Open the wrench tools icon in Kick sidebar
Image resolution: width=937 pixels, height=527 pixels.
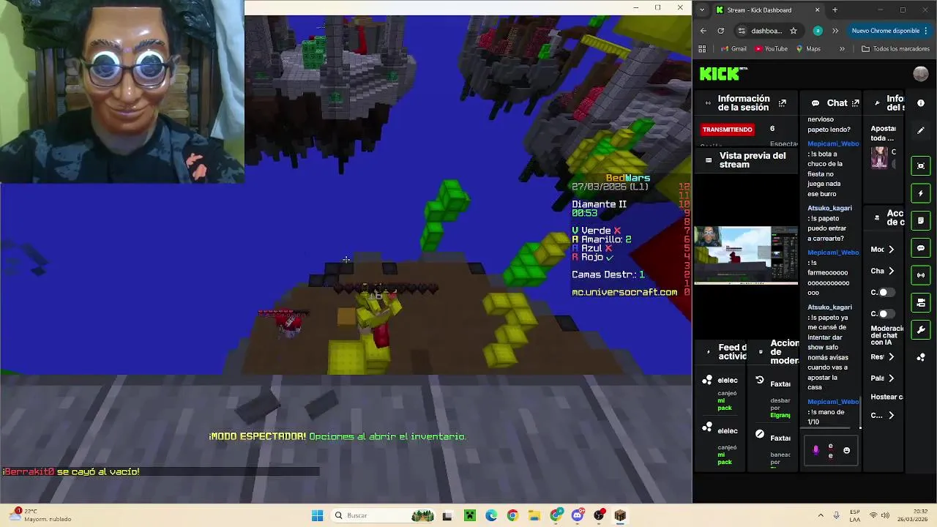click(921, 329)
